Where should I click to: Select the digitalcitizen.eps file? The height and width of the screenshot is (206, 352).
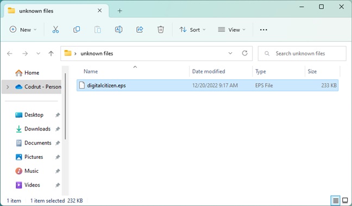208,85
